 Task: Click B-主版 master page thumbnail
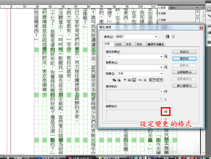197,13
